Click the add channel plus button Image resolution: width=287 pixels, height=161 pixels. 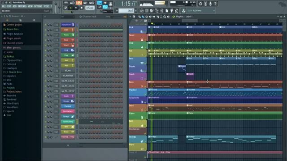(68, 145)
